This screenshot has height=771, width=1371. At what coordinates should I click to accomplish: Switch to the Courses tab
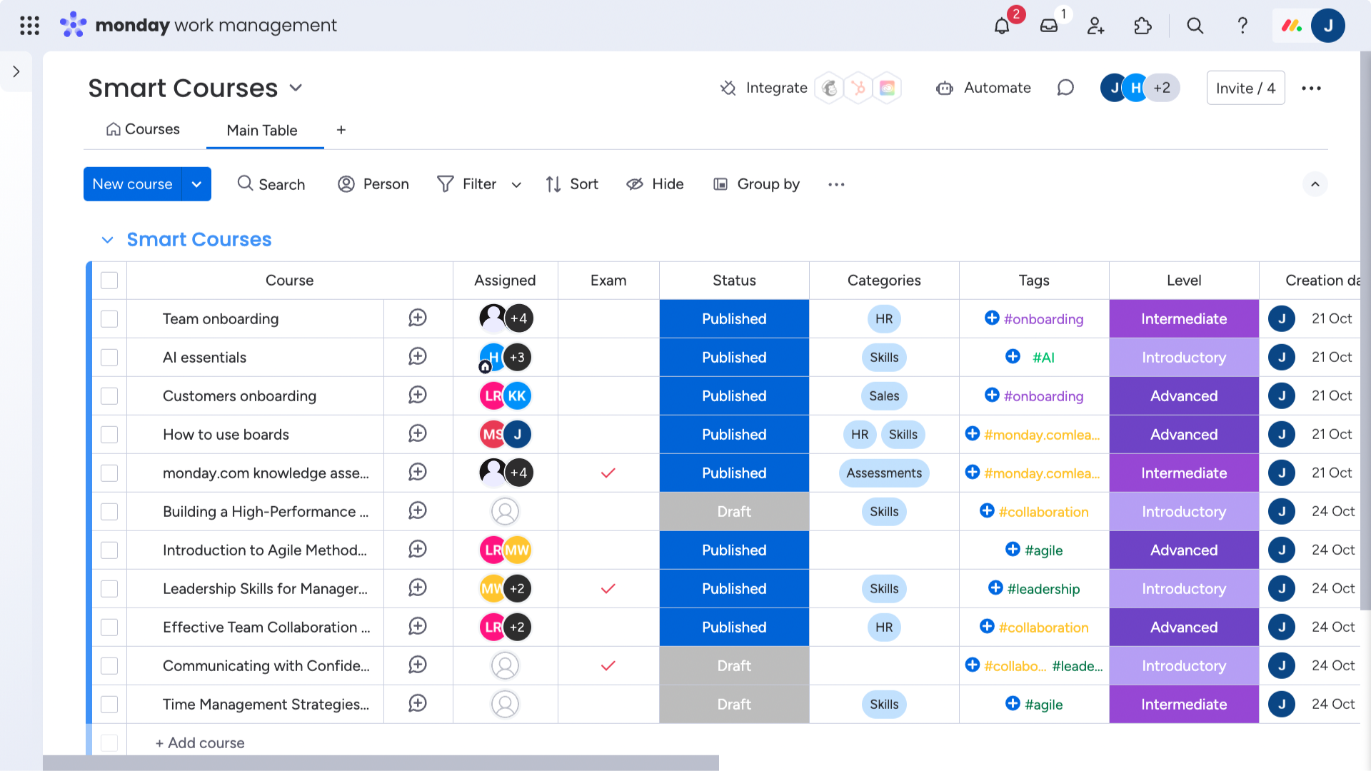(143, 129)
